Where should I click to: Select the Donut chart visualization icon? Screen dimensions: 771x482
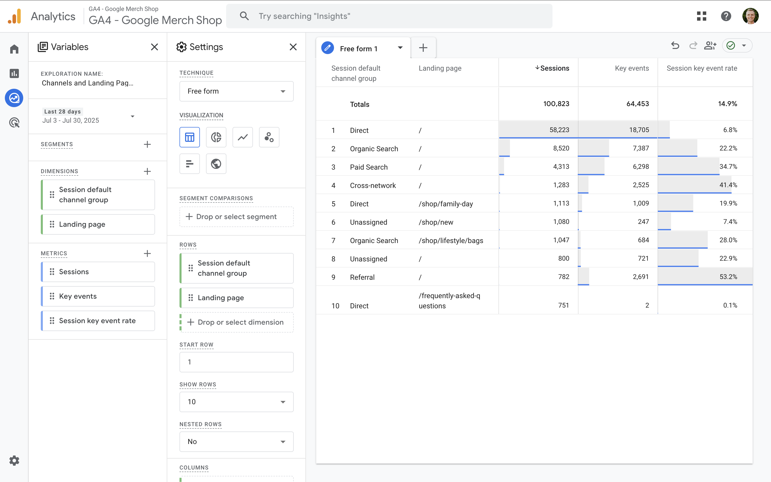(x=216, y=137)
